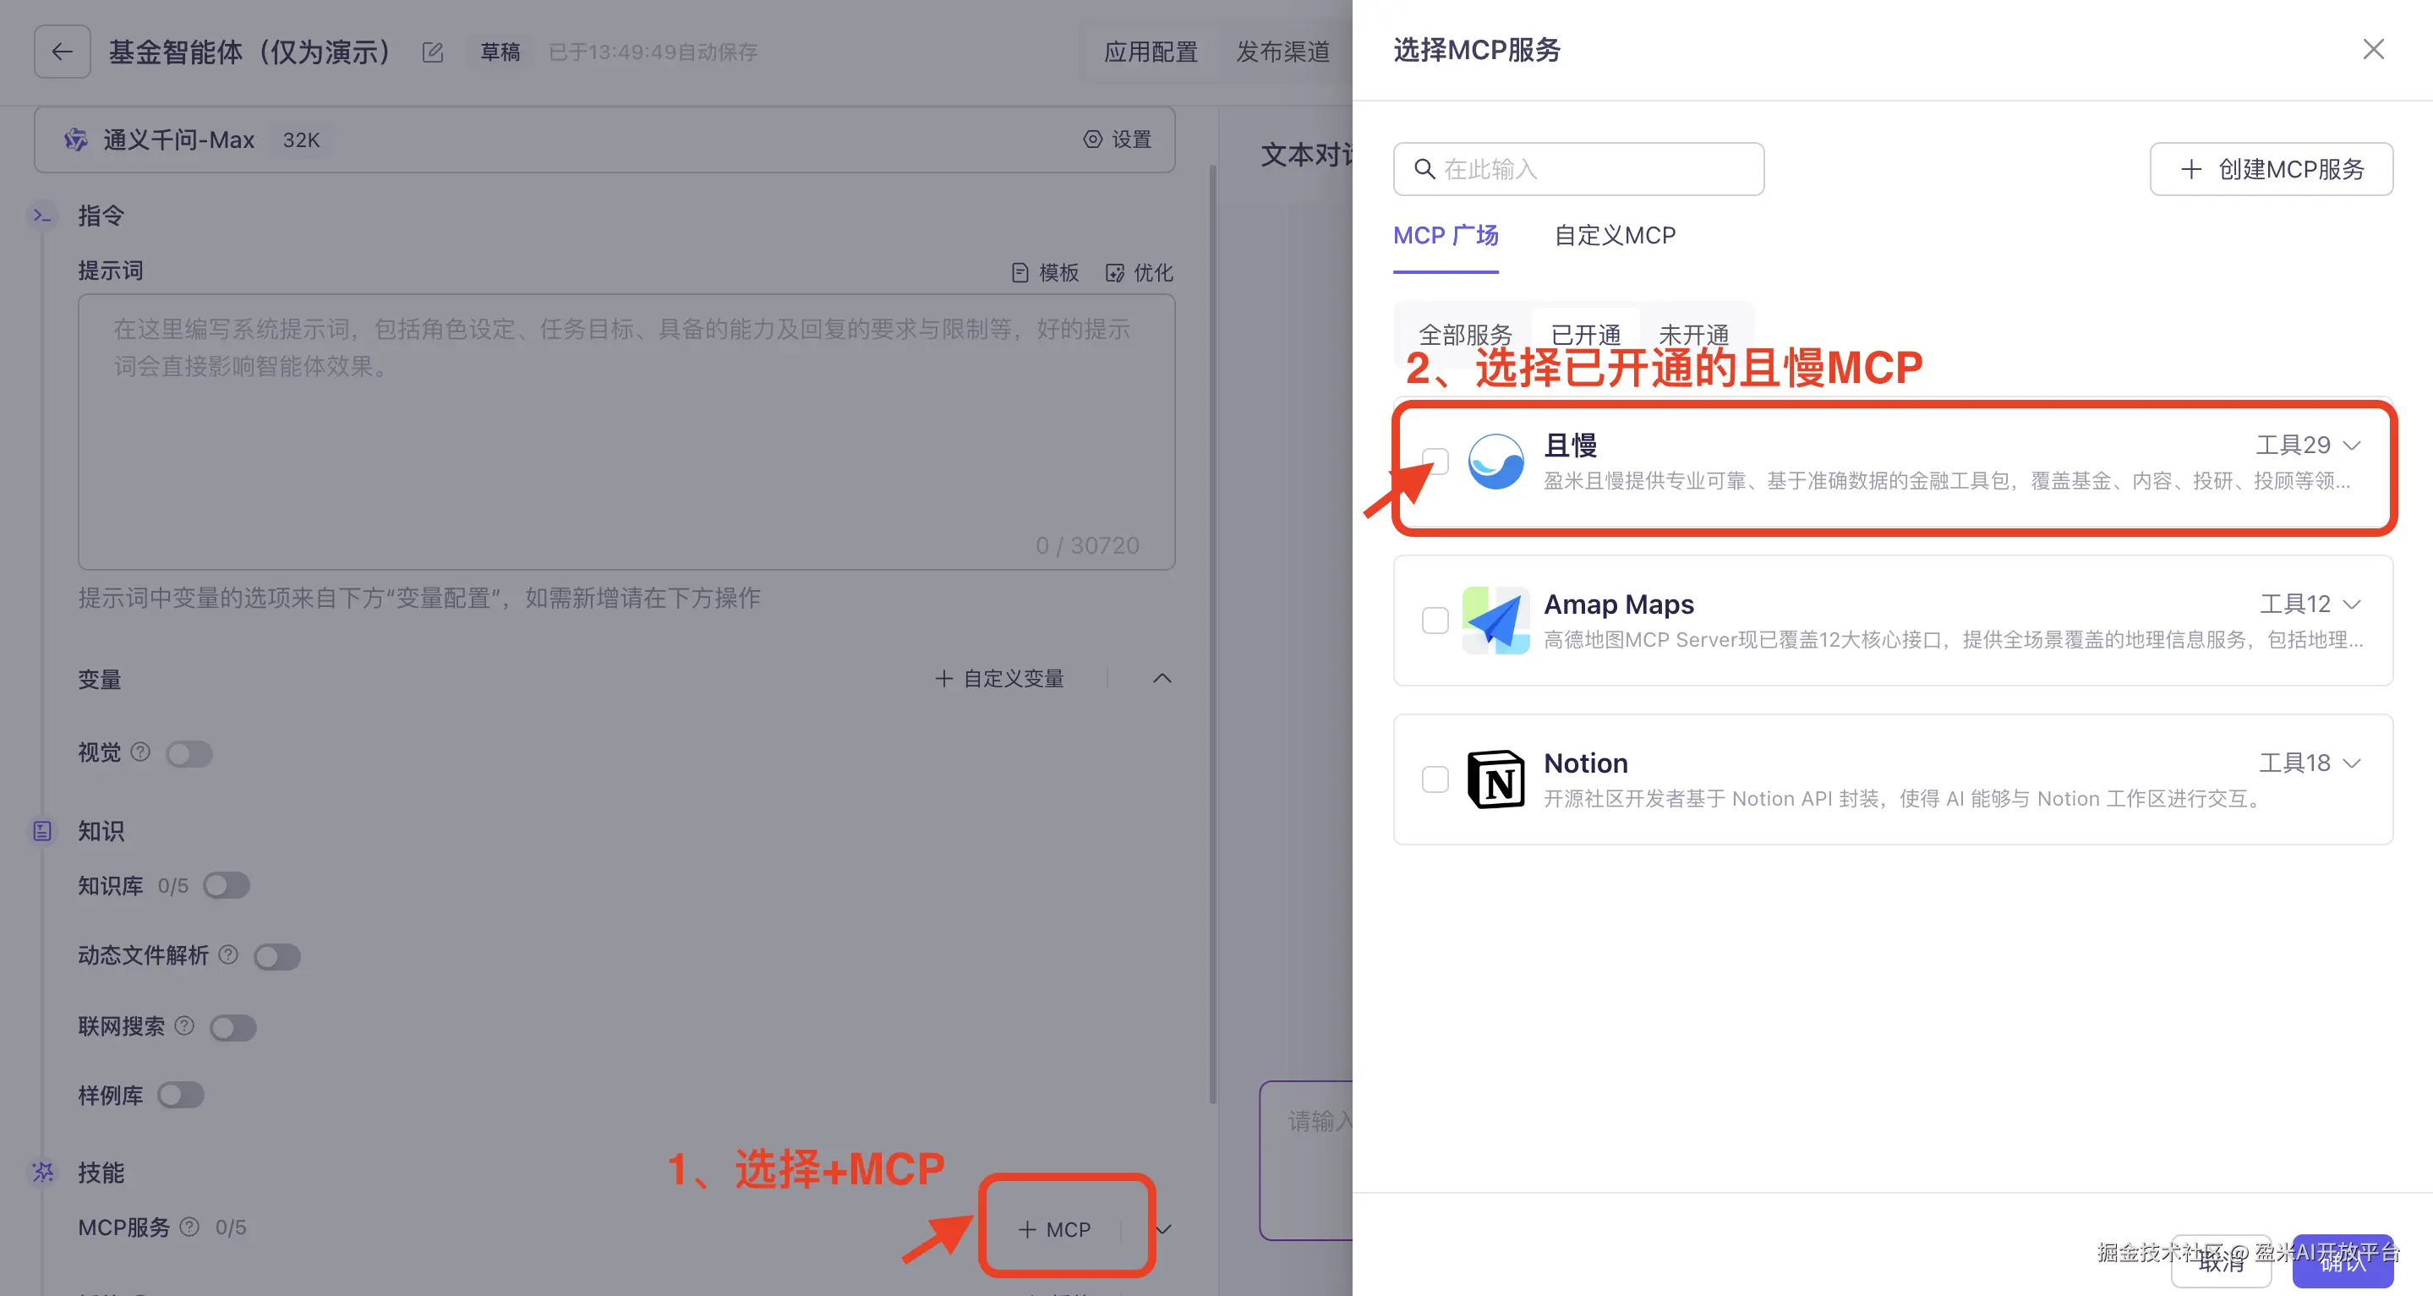This screenshot has width=2433, height=1296.
Task: Click the + MCP add button
Action: pyautogui.click(x=1054, y=1229)
